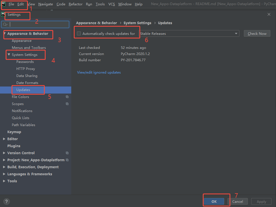This screenshot has width=276, height=207.
Task: Open the Edit menu
Action: (x=21, y=4)
